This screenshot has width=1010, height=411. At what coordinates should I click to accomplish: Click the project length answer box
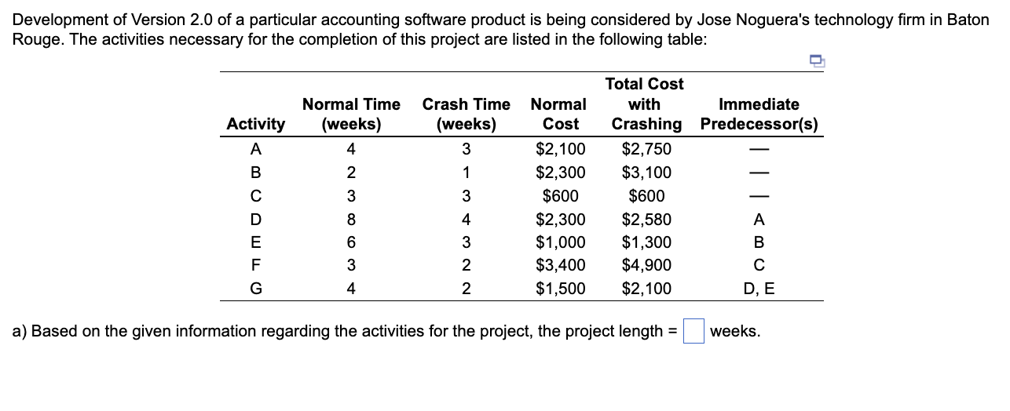tap(694, 332)
